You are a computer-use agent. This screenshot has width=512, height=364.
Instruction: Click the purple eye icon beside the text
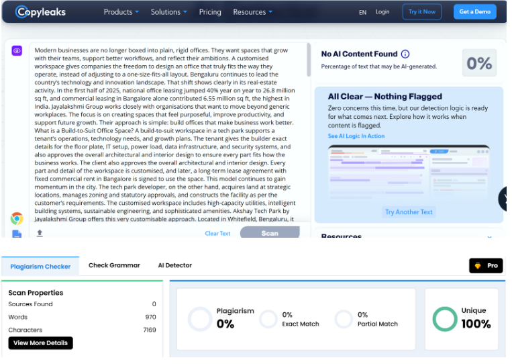tap(17, 50)
